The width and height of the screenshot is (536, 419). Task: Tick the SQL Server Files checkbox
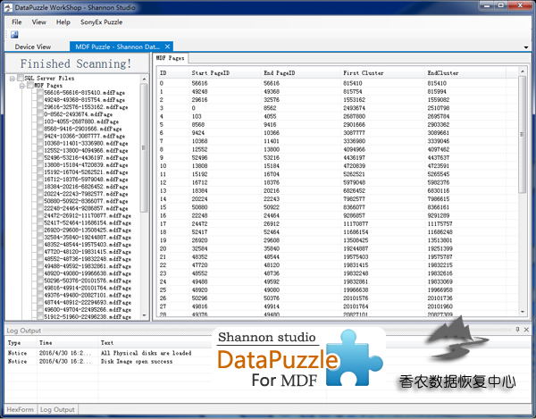pyautogui.click(x=19, y=79)
